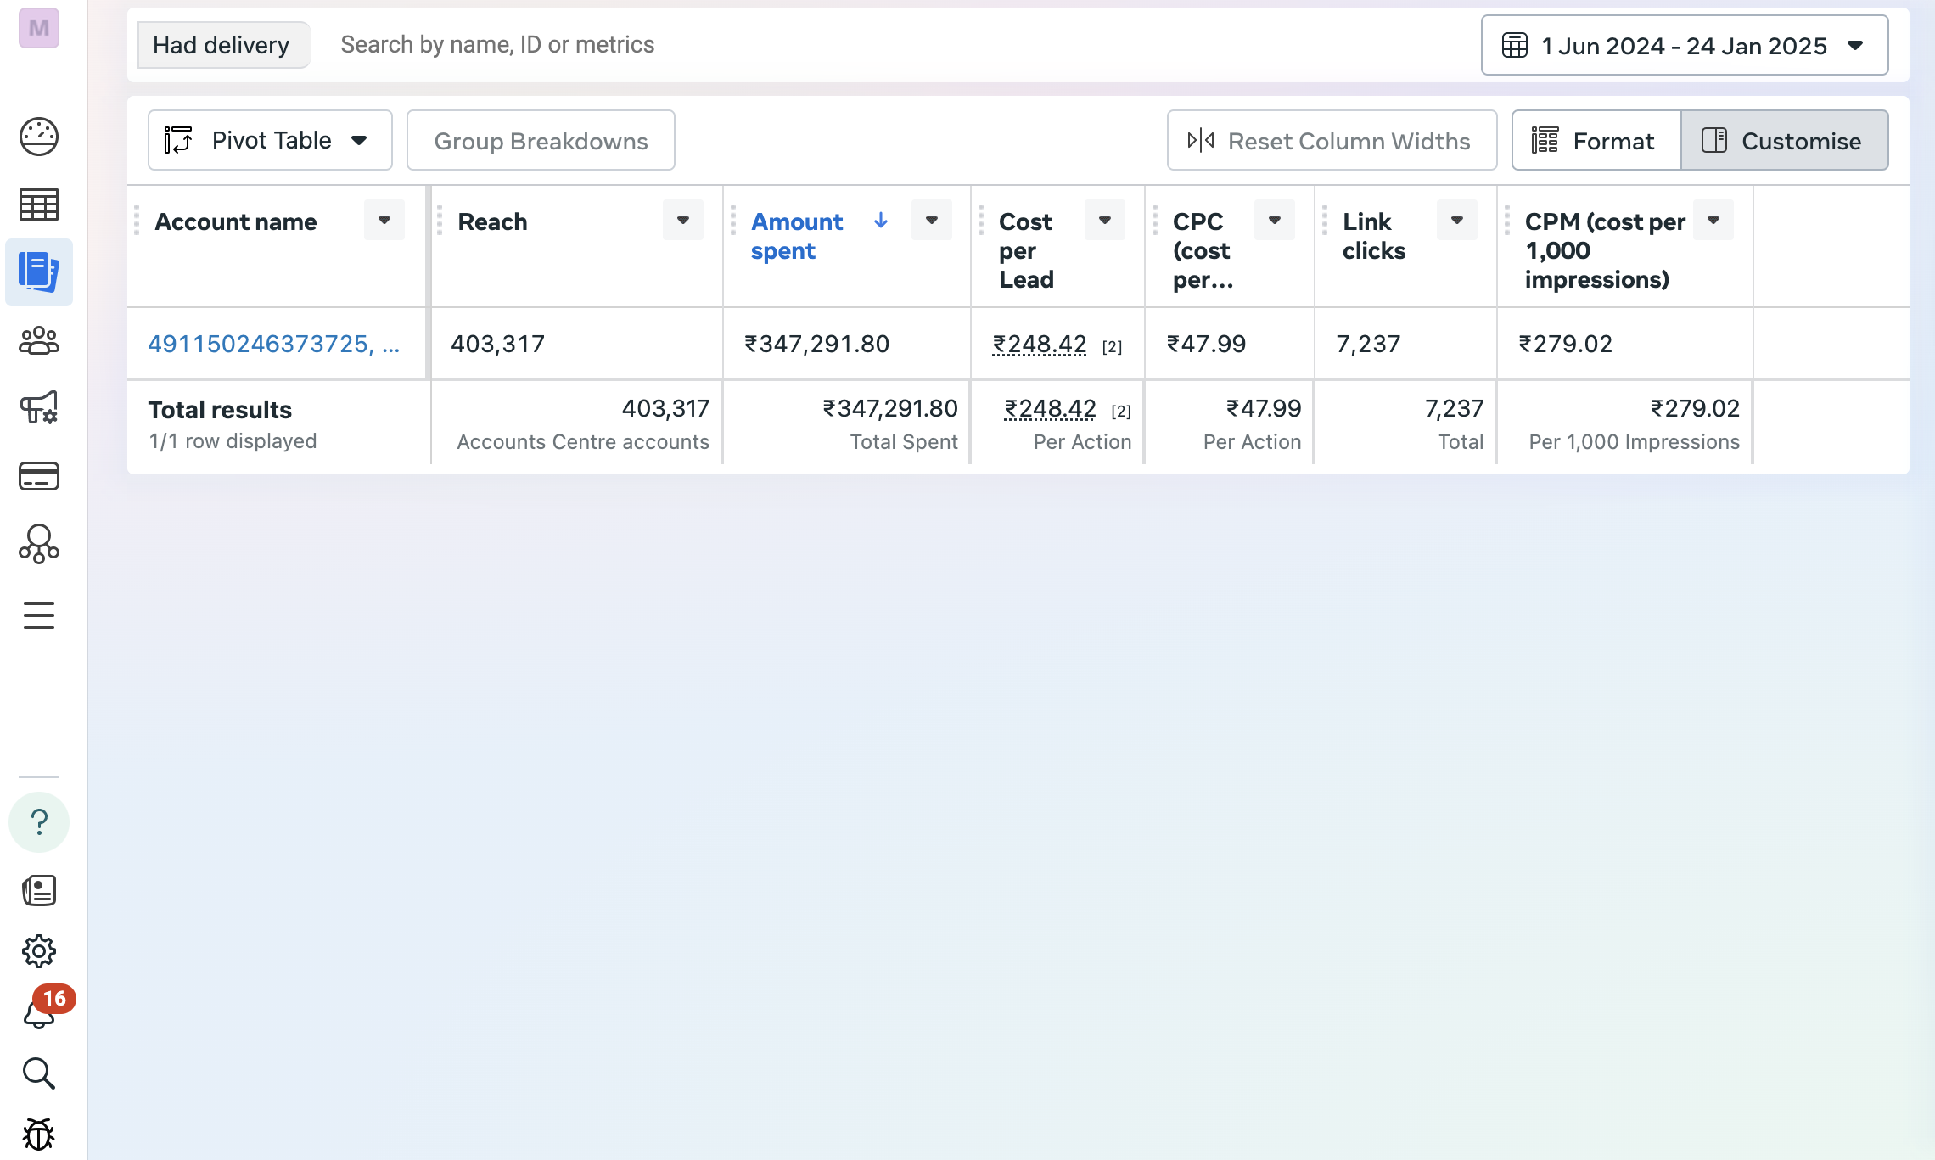Open the Reach column dropdown arrow
Viewport: 1935px width, 1160px height.
click(683, 221)
